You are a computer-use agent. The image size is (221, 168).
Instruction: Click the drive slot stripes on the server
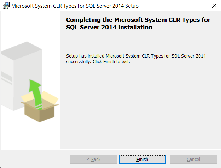(x=7, y=78)
